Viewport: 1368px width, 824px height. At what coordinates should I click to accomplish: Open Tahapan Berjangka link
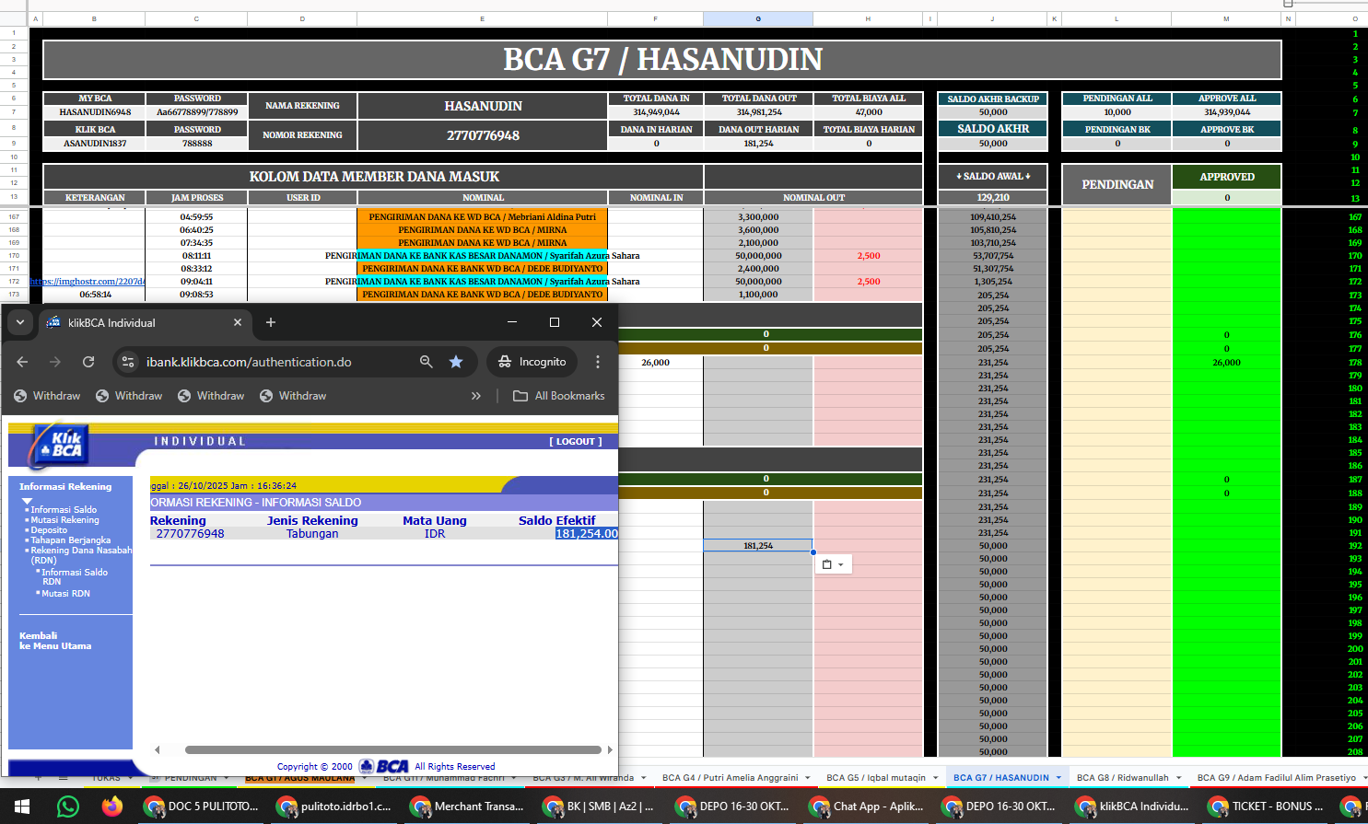70,540
